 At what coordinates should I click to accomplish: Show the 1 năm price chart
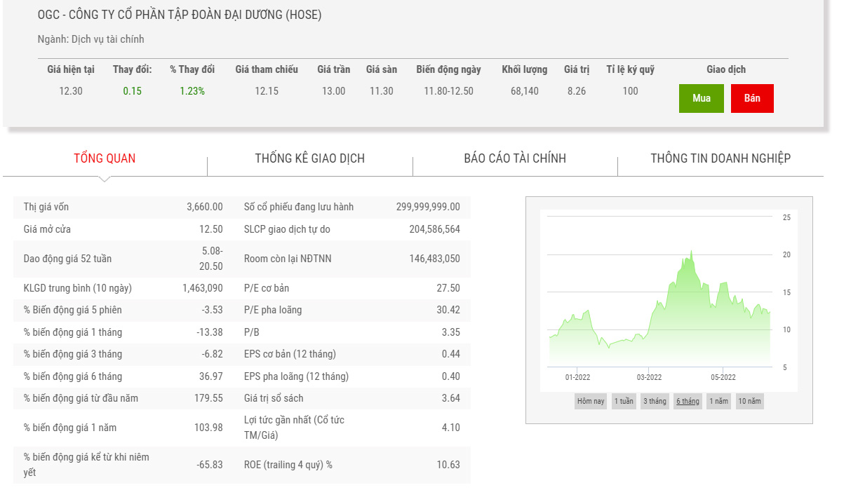(x=718, y=402)
